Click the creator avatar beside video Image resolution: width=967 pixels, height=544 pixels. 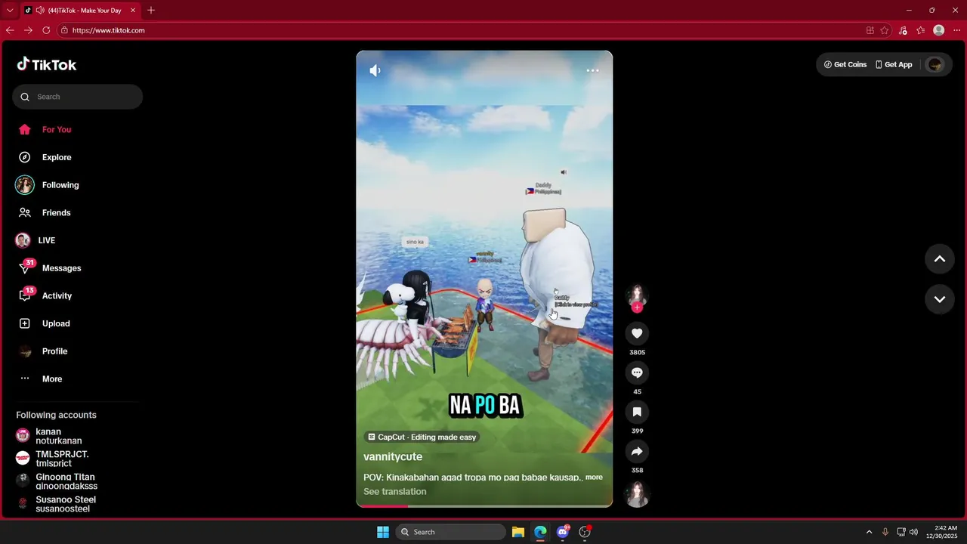[637, 295]
